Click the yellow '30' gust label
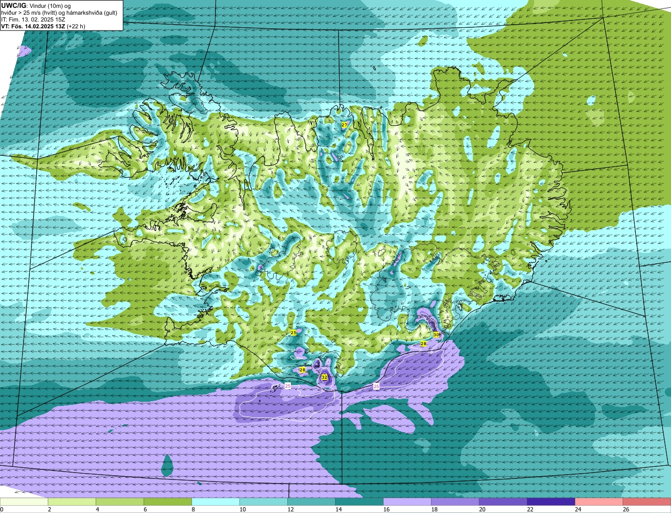 click(436, 335)
